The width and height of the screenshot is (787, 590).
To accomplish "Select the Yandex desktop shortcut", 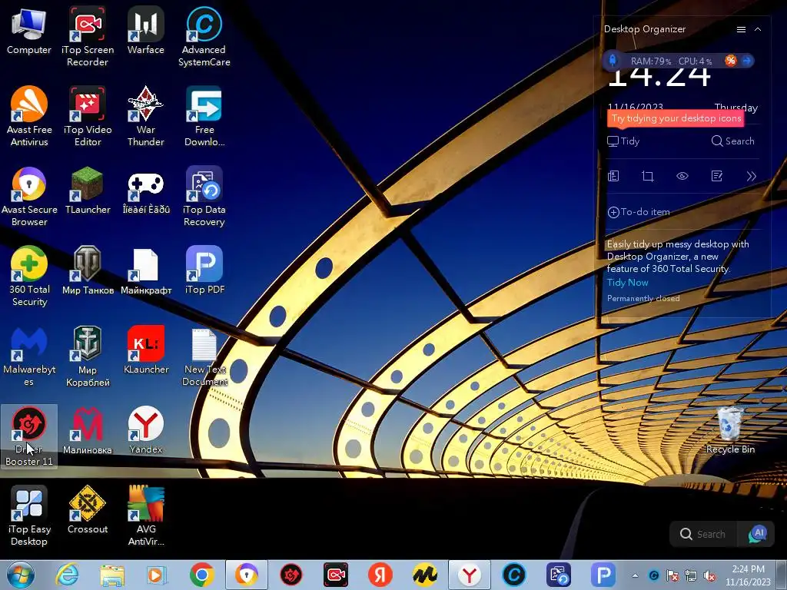I will pyautogui.click(x=145, y=430).
